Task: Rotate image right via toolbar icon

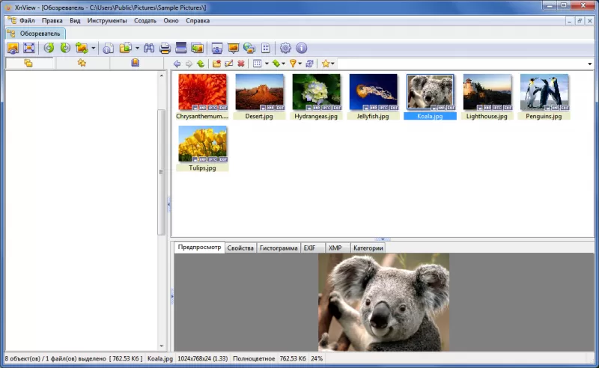Action: click(65, 48)
